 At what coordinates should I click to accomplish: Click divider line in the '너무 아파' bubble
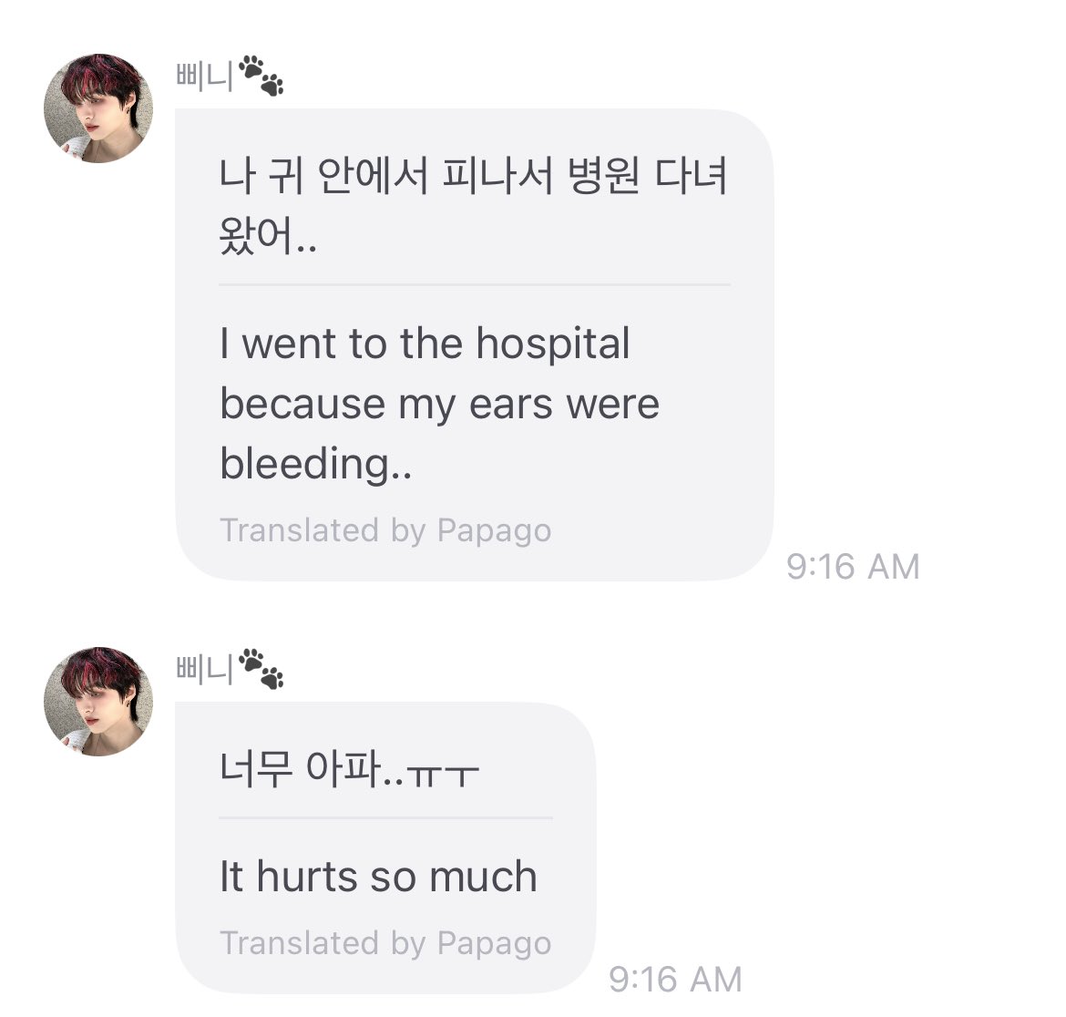pos(385,818)
